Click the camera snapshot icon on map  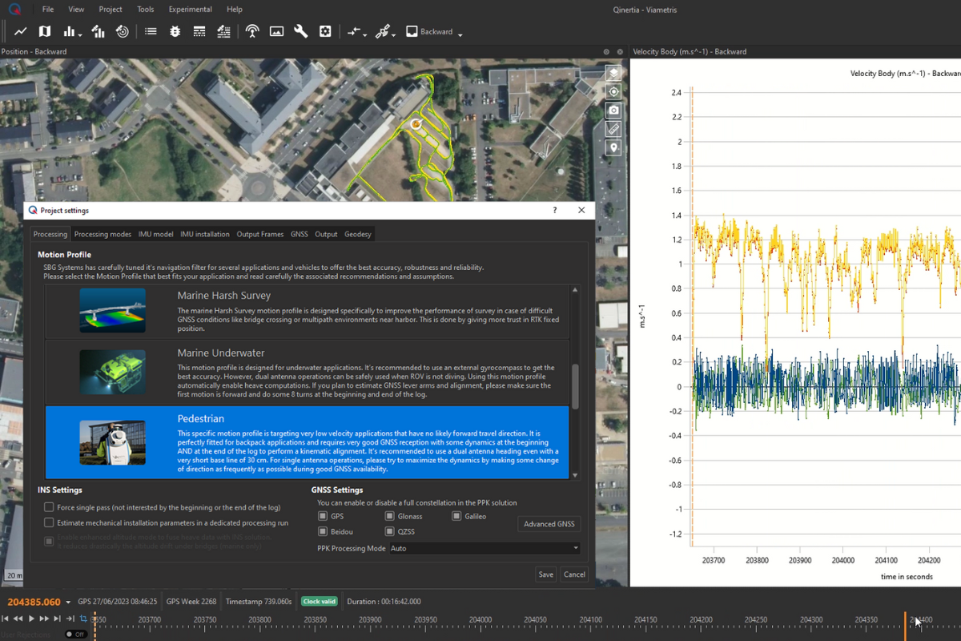point(613,111)
